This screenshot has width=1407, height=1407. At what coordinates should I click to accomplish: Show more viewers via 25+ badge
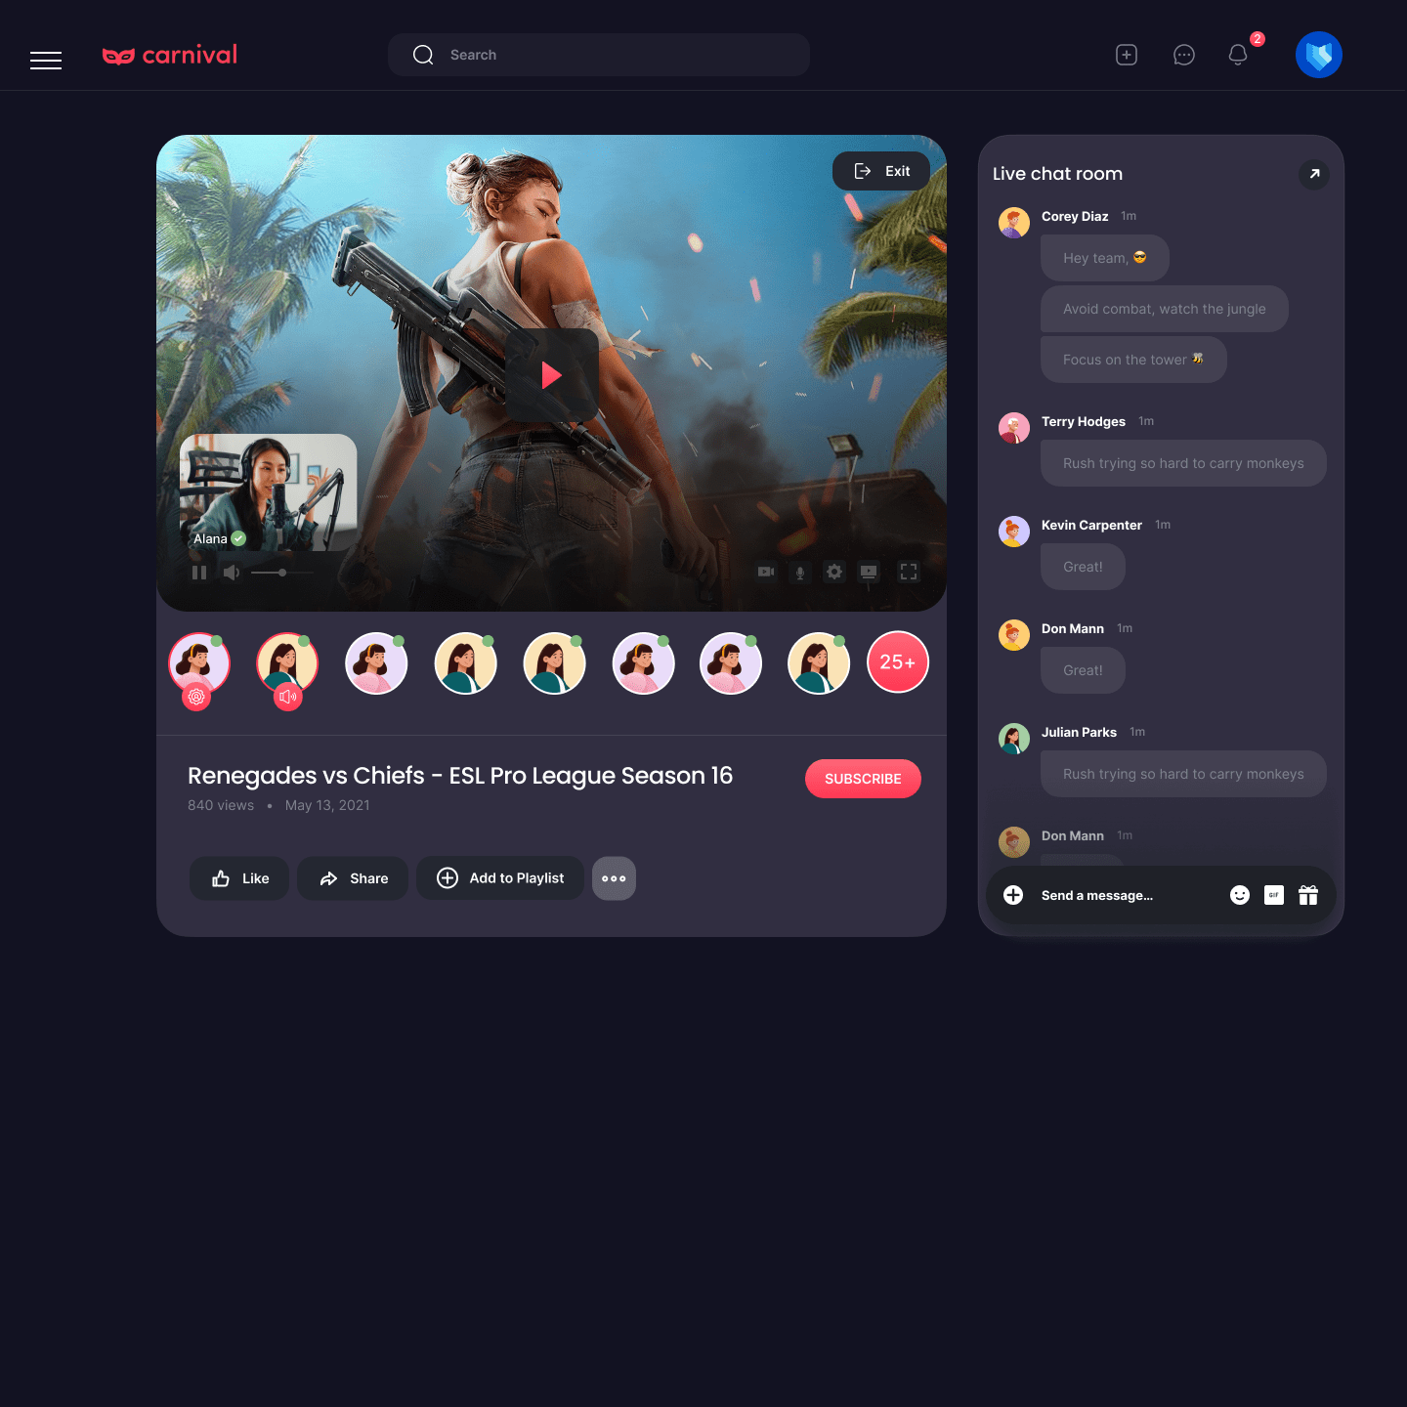tap(897, 662)
